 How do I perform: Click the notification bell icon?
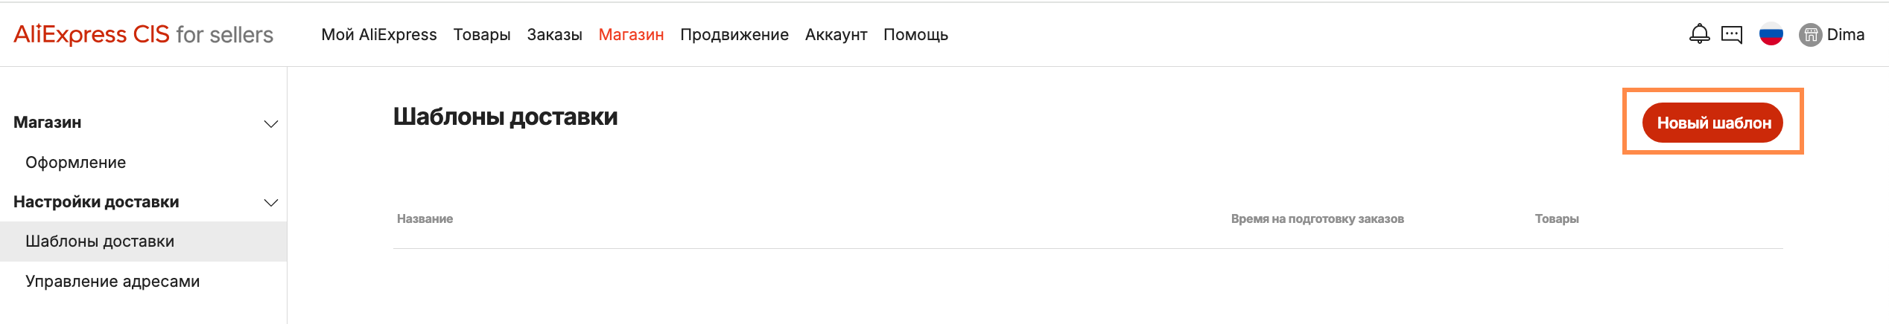tap(1699, 34)
